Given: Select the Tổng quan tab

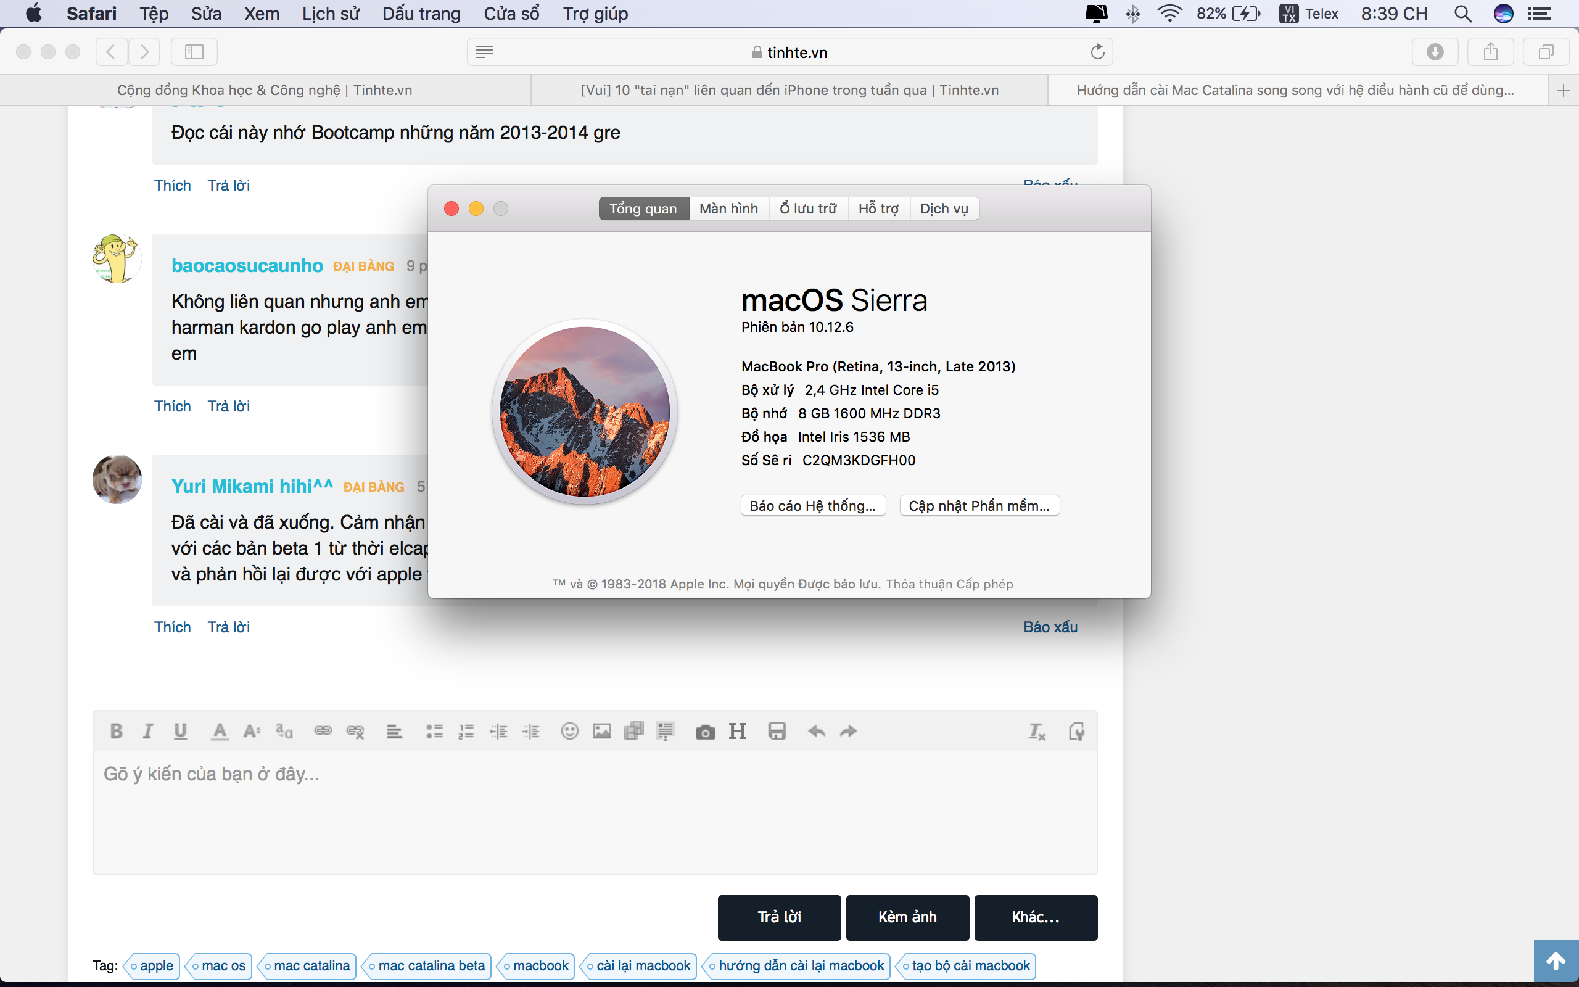Looking at the screenshot, I should click(x=643, y=209).
